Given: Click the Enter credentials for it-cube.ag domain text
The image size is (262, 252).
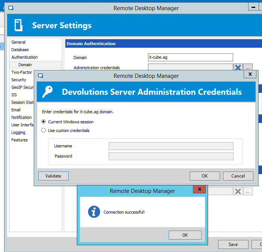Looking at the screenshot, I should (x=78, y=112).
